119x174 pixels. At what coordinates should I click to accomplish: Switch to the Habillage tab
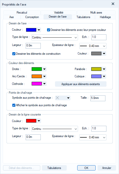click(x=105, y=17)
